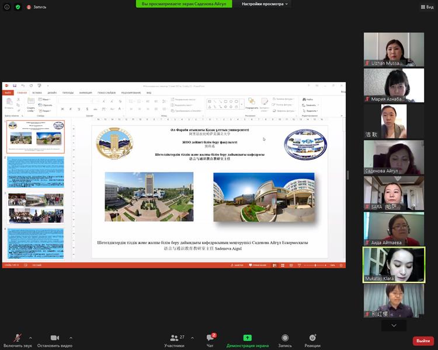Image resolution: width=438 pixels, height=350 pixels.
Task: Expand video options arrow beside Остановить видео
Action: (x=71, y=338)
